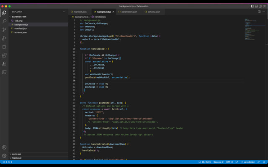Open the Source Control view
The width and height of the screenshot is (268, 167).
click(x=4, y=30)
